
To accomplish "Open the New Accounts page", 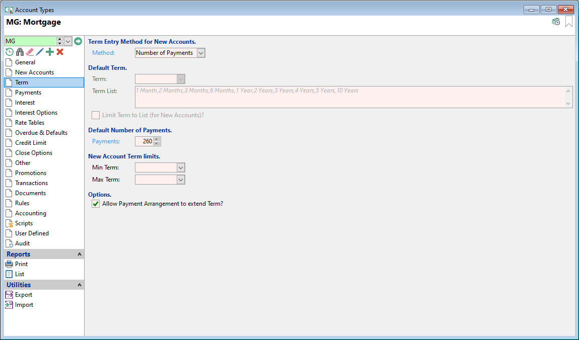I will (x=44, y=72).
